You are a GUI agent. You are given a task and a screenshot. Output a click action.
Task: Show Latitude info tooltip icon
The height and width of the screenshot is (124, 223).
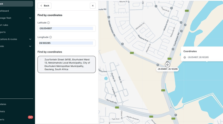tap(49, 23)
